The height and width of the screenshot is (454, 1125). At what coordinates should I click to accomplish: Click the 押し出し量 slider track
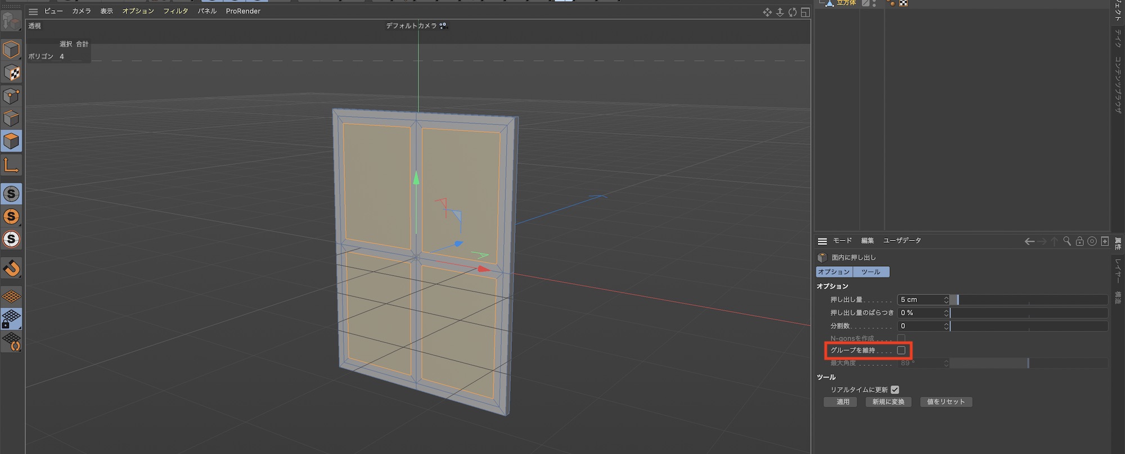point(1029,299)
